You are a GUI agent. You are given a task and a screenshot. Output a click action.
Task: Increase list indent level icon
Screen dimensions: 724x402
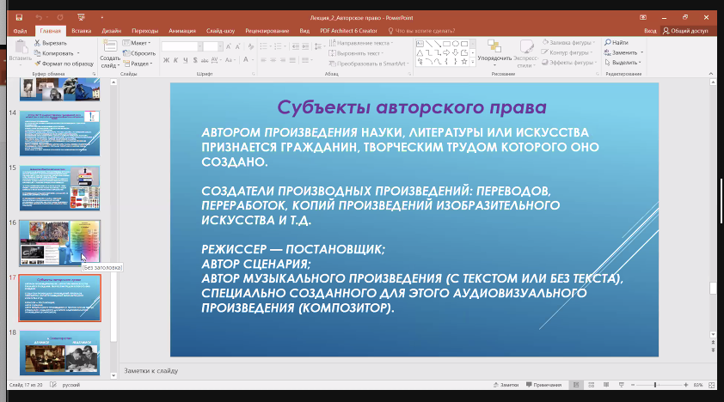pyautogui.click(x=305, y=46)
